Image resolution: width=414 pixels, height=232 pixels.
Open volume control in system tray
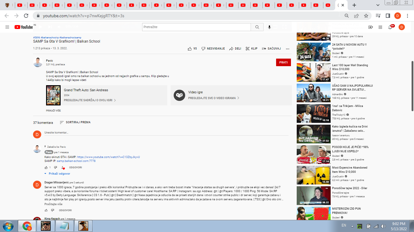tap(383, 226)
